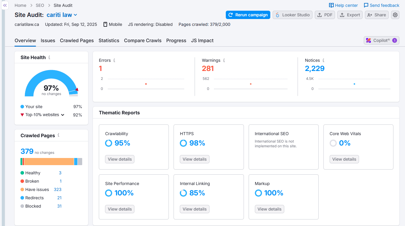Click the errors count 1
405x226 pixels.
click(101, 69)
